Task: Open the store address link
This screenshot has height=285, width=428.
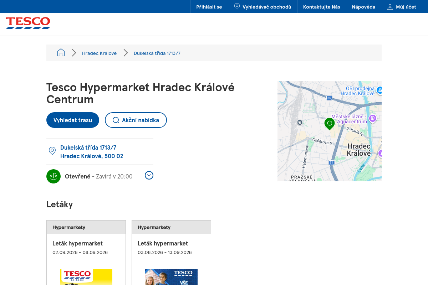Action: (92, 152)
